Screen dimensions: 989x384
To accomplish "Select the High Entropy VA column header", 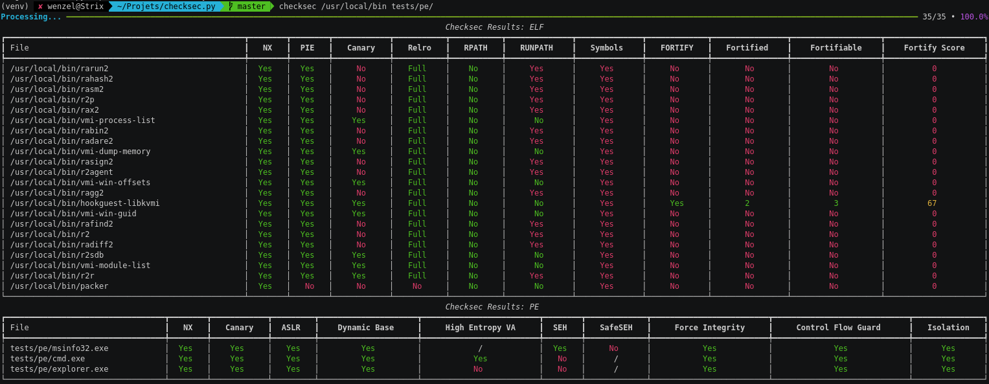I will (480, 328).
